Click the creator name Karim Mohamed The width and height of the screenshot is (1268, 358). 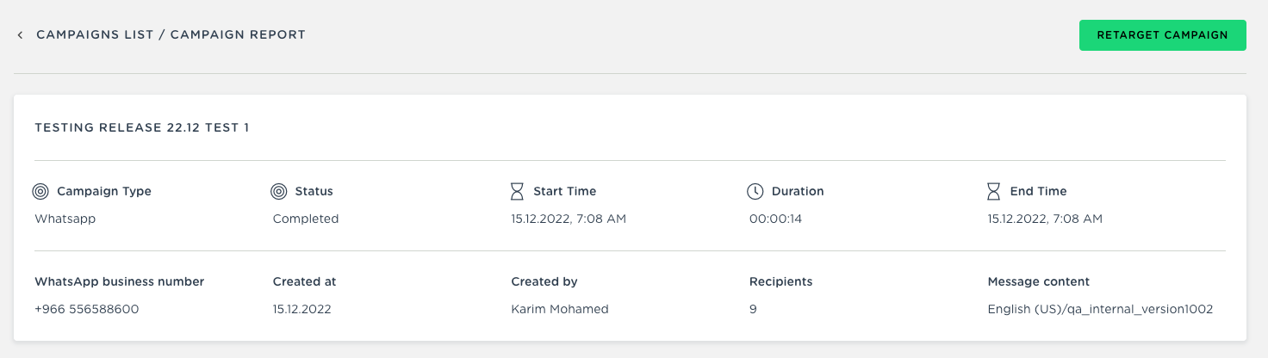coord(560,309)
